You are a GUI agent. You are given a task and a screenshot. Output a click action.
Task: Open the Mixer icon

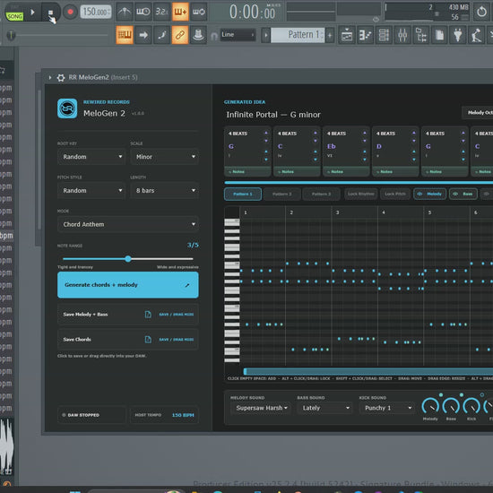tap(402, 35)
